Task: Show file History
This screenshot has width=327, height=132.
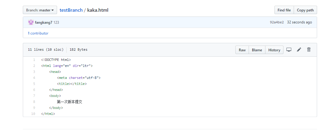Action: pos(274,50)
